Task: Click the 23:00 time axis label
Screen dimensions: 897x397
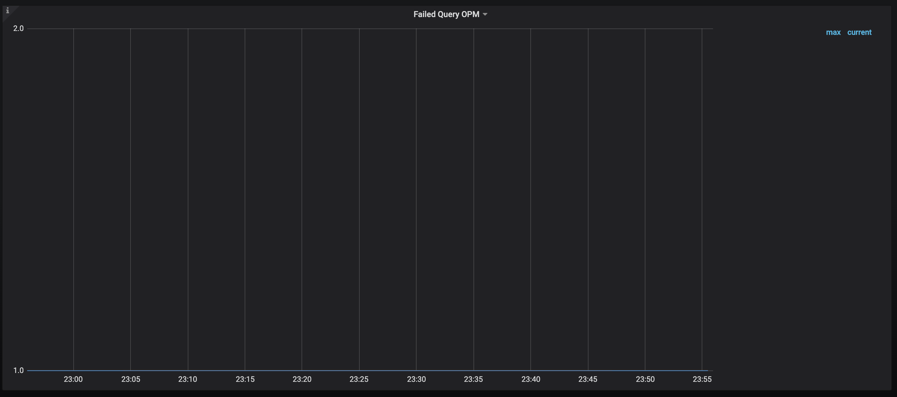Action: tap(73, 379)
